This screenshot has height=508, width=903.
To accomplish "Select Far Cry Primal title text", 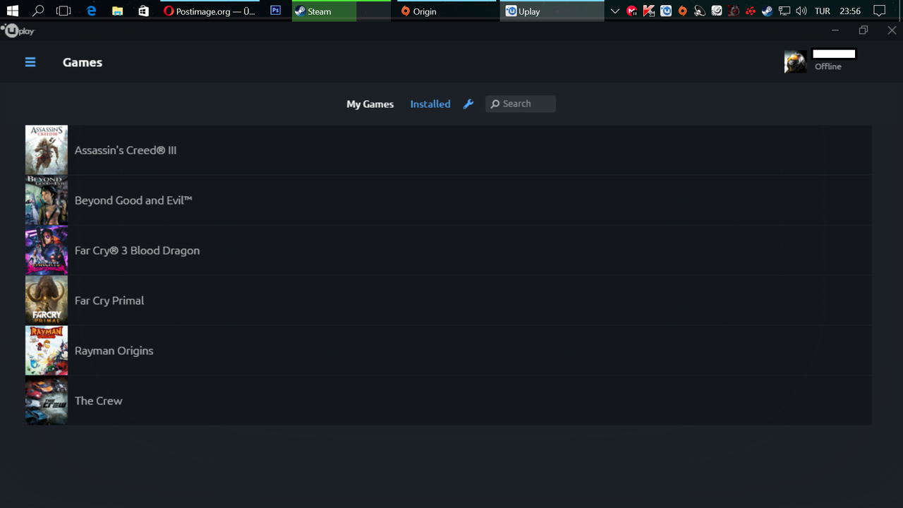I will coord(109,301).
